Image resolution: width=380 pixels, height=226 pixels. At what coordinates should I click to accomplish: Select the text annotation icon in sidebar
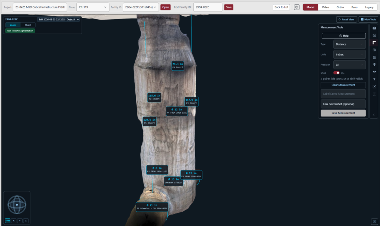374,79
